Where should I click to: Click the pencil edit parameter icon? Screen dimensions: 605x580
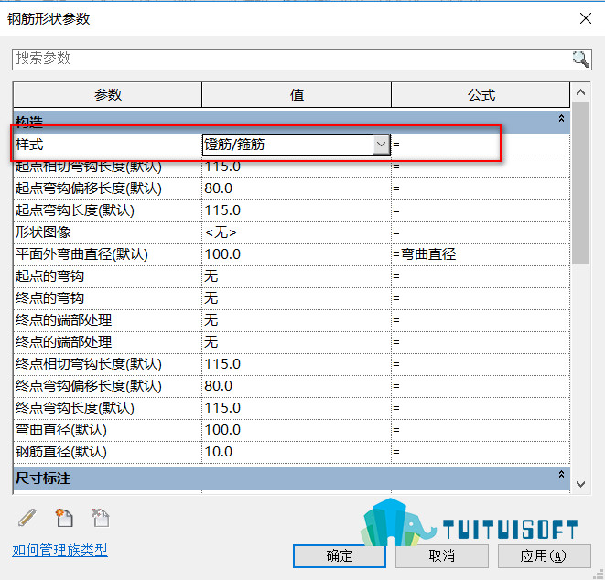pyautogui.click(x=27, y=518)
